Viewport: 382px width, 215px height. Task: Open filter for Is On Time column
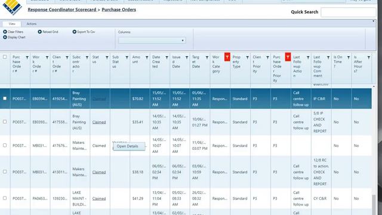pyautogui.click(x=349, y=57)
